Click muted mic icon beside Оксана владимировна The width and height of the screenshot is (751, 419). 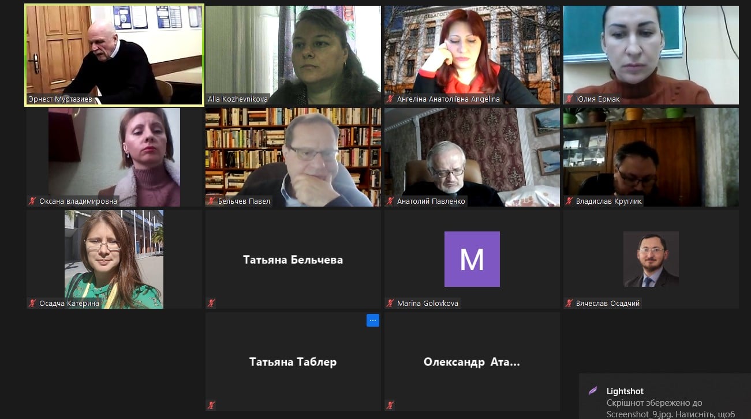tap(33, 201)
